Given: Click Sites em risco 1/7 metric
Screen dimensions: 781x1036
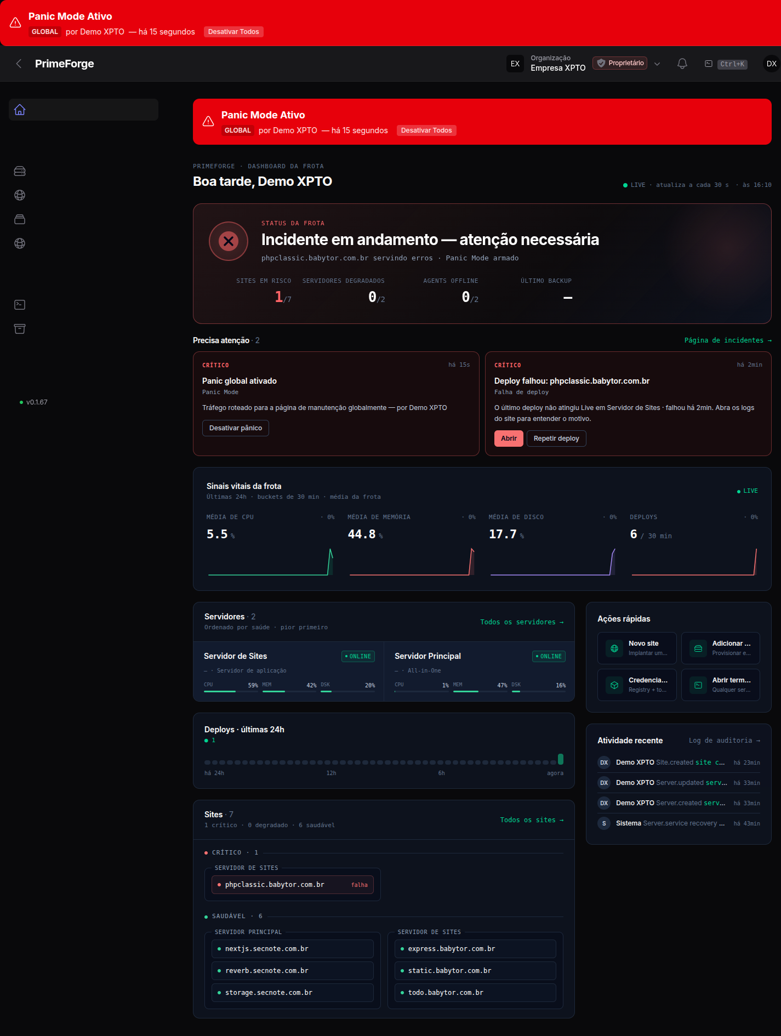Looking at the screenshot, I should (264, 291).
